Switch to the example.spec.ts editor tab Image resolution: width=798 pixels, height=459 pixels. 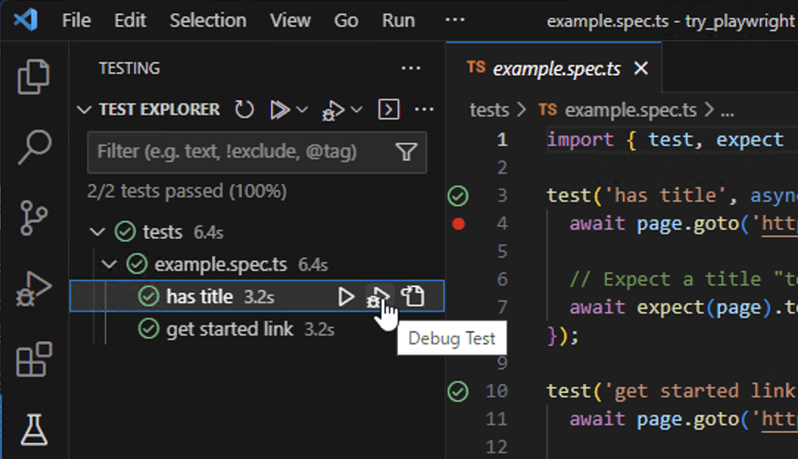coord(557,68)
